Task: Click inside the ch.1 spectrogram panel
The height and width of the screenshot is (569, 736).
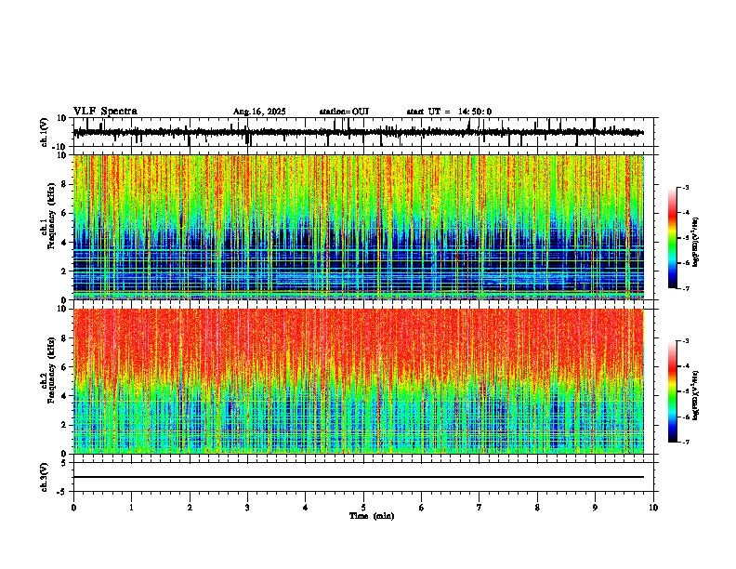Action: point(359,227)
